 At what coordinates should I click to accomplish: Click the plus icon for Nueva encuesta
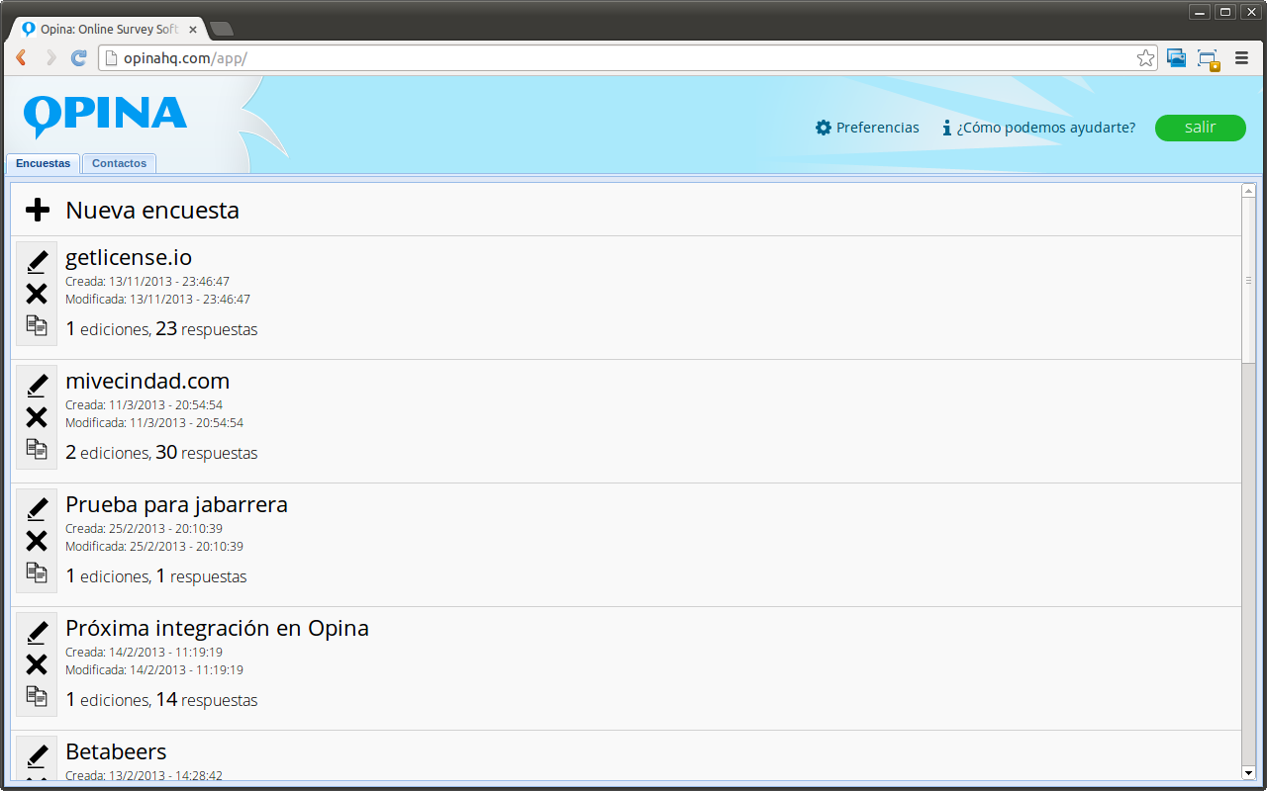[38, 210]
